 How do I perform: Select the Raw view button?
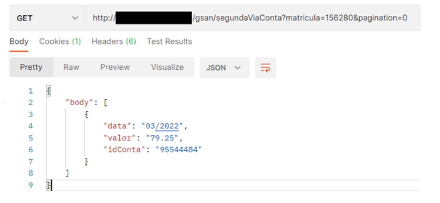pos(71,67)
